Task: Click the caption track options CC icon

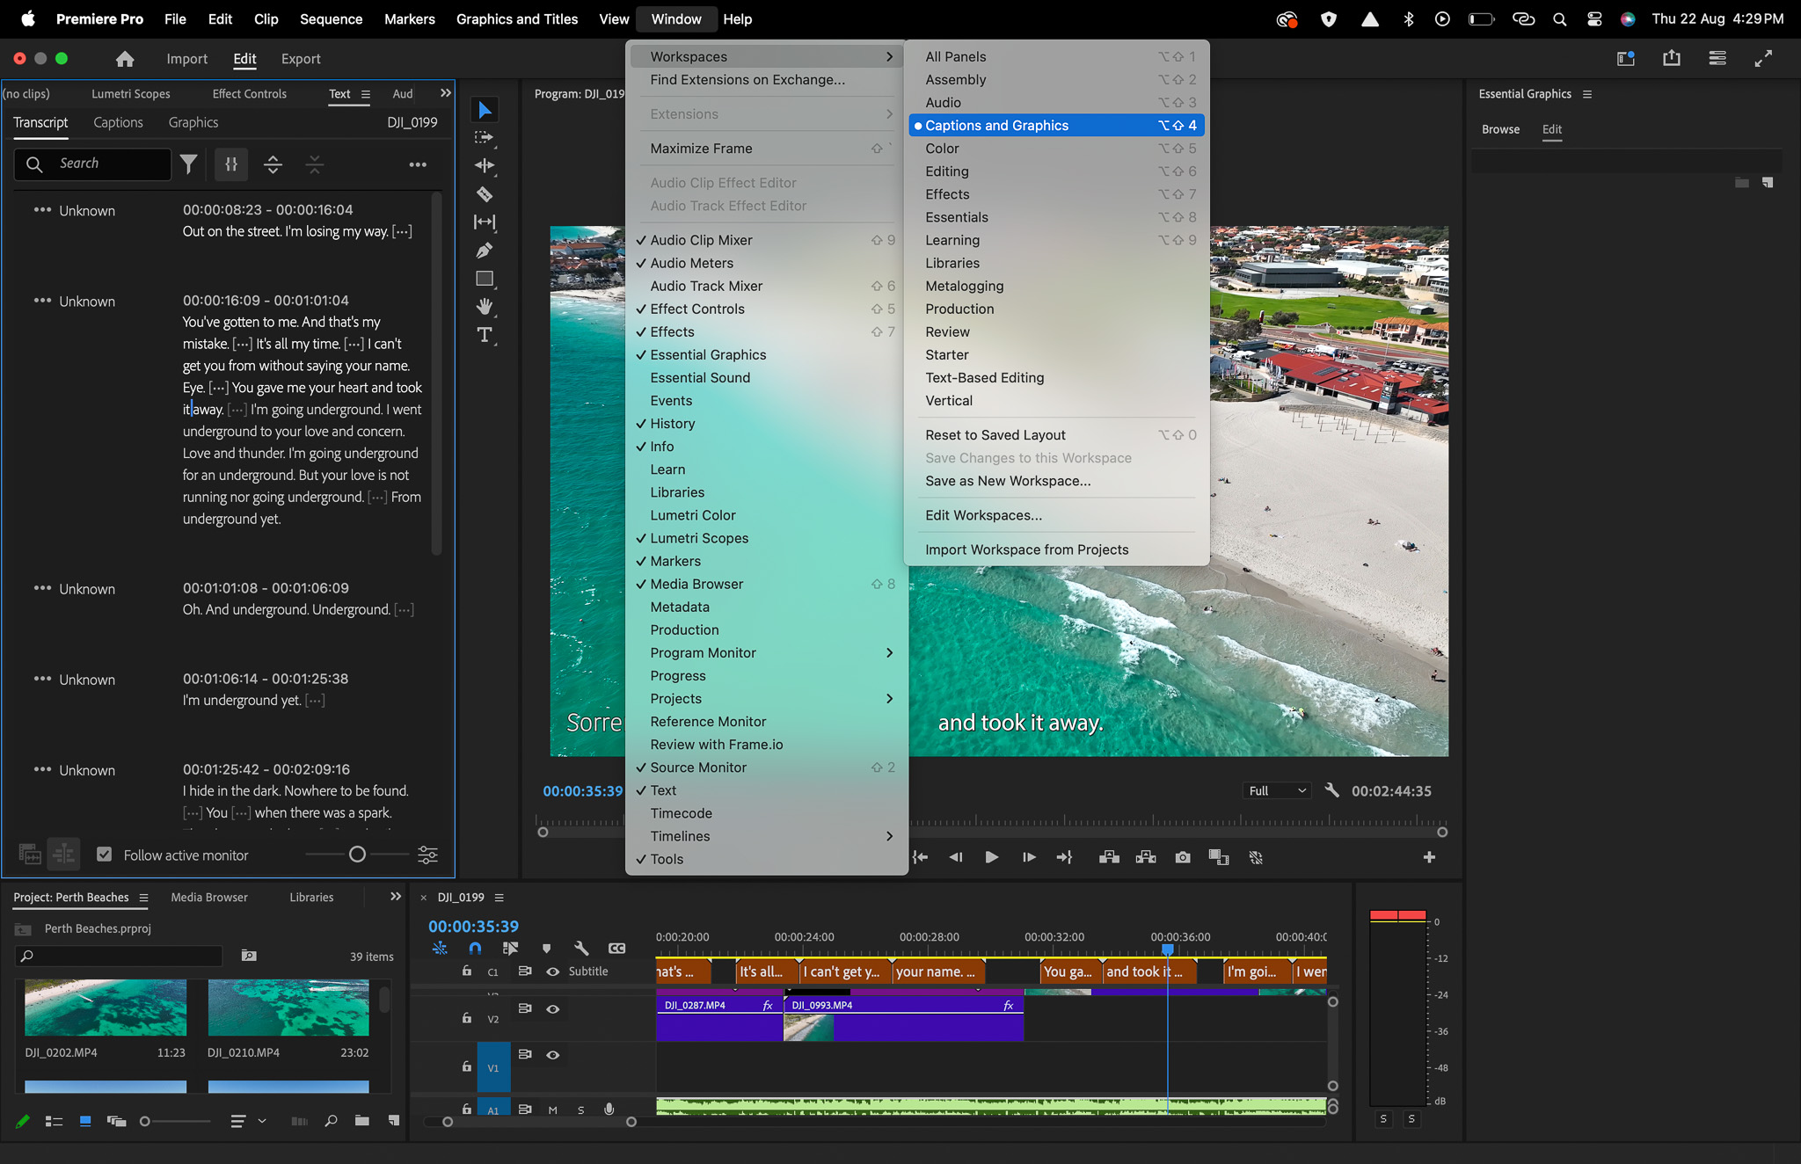Action: [x=617, y=949]
